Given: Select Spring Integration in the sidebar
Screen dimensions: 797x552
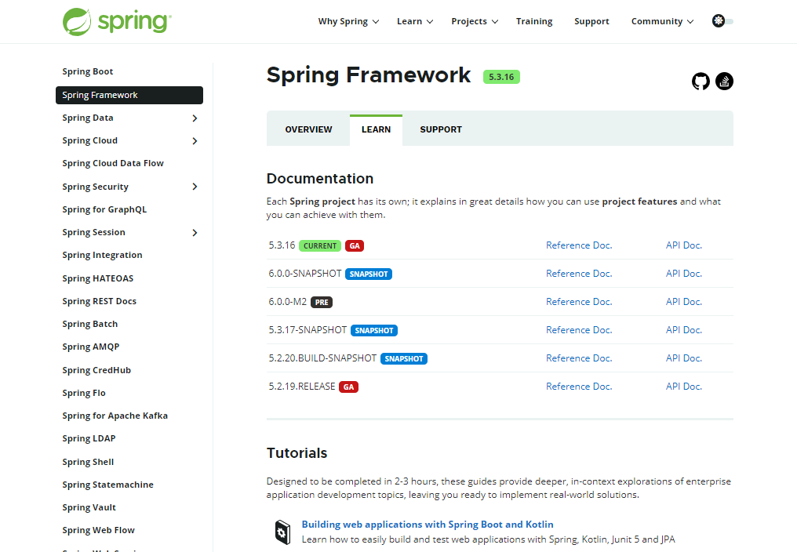Looking at the screenshot, I should [x=102, y=255].
